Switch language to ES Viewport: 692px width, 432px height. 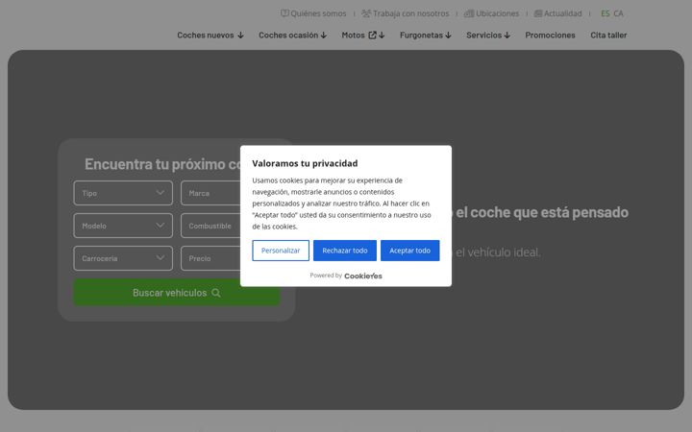[605, 13]
